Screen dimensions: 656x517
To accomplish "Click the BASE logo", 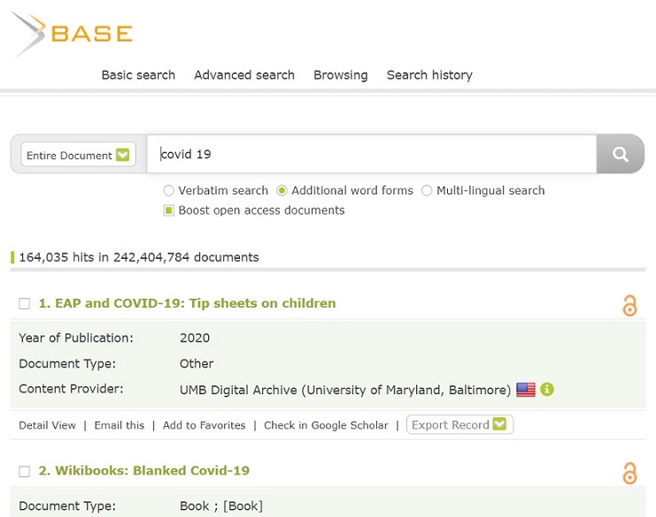I will coord(72,34).
